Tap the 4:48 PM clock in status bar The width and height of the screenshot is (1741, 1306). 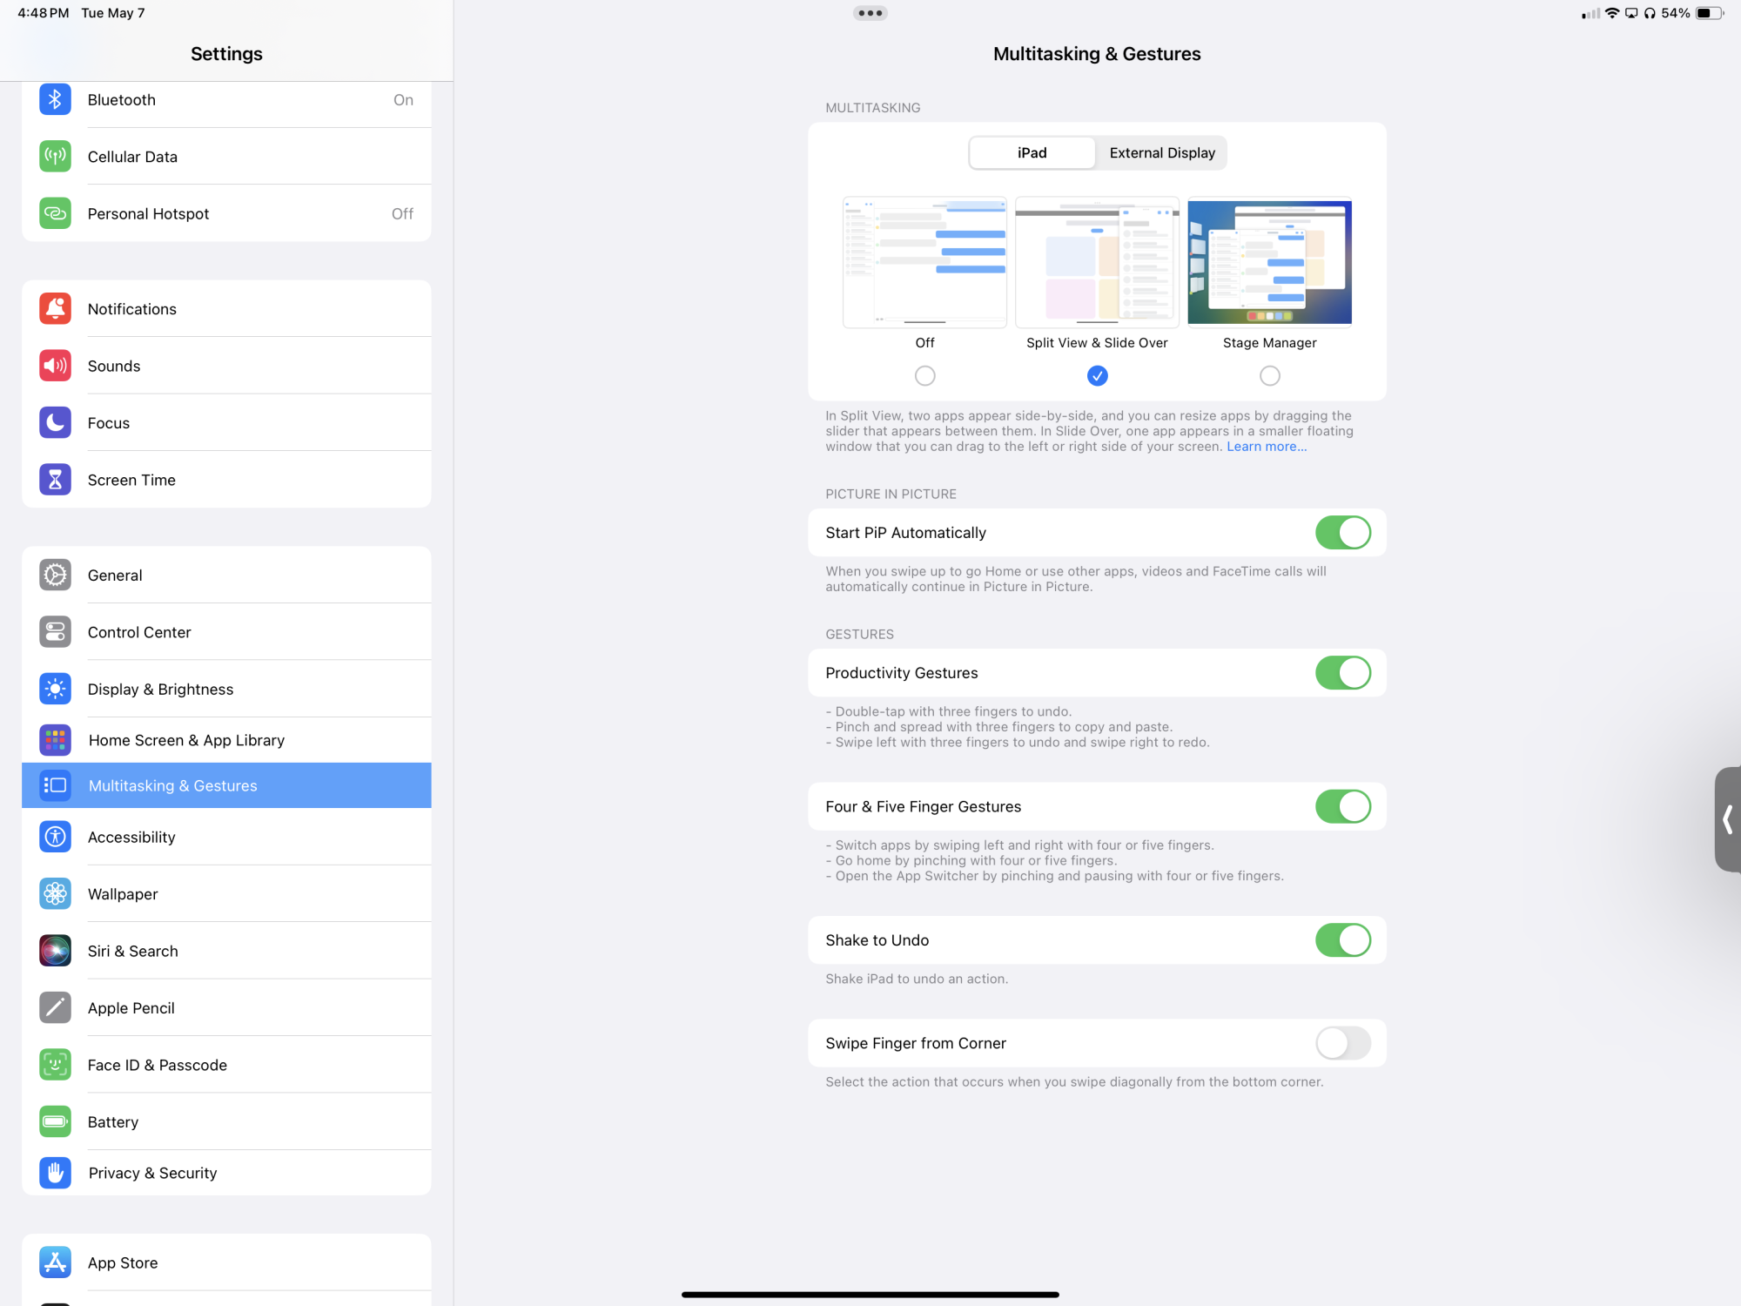(44, 13)
